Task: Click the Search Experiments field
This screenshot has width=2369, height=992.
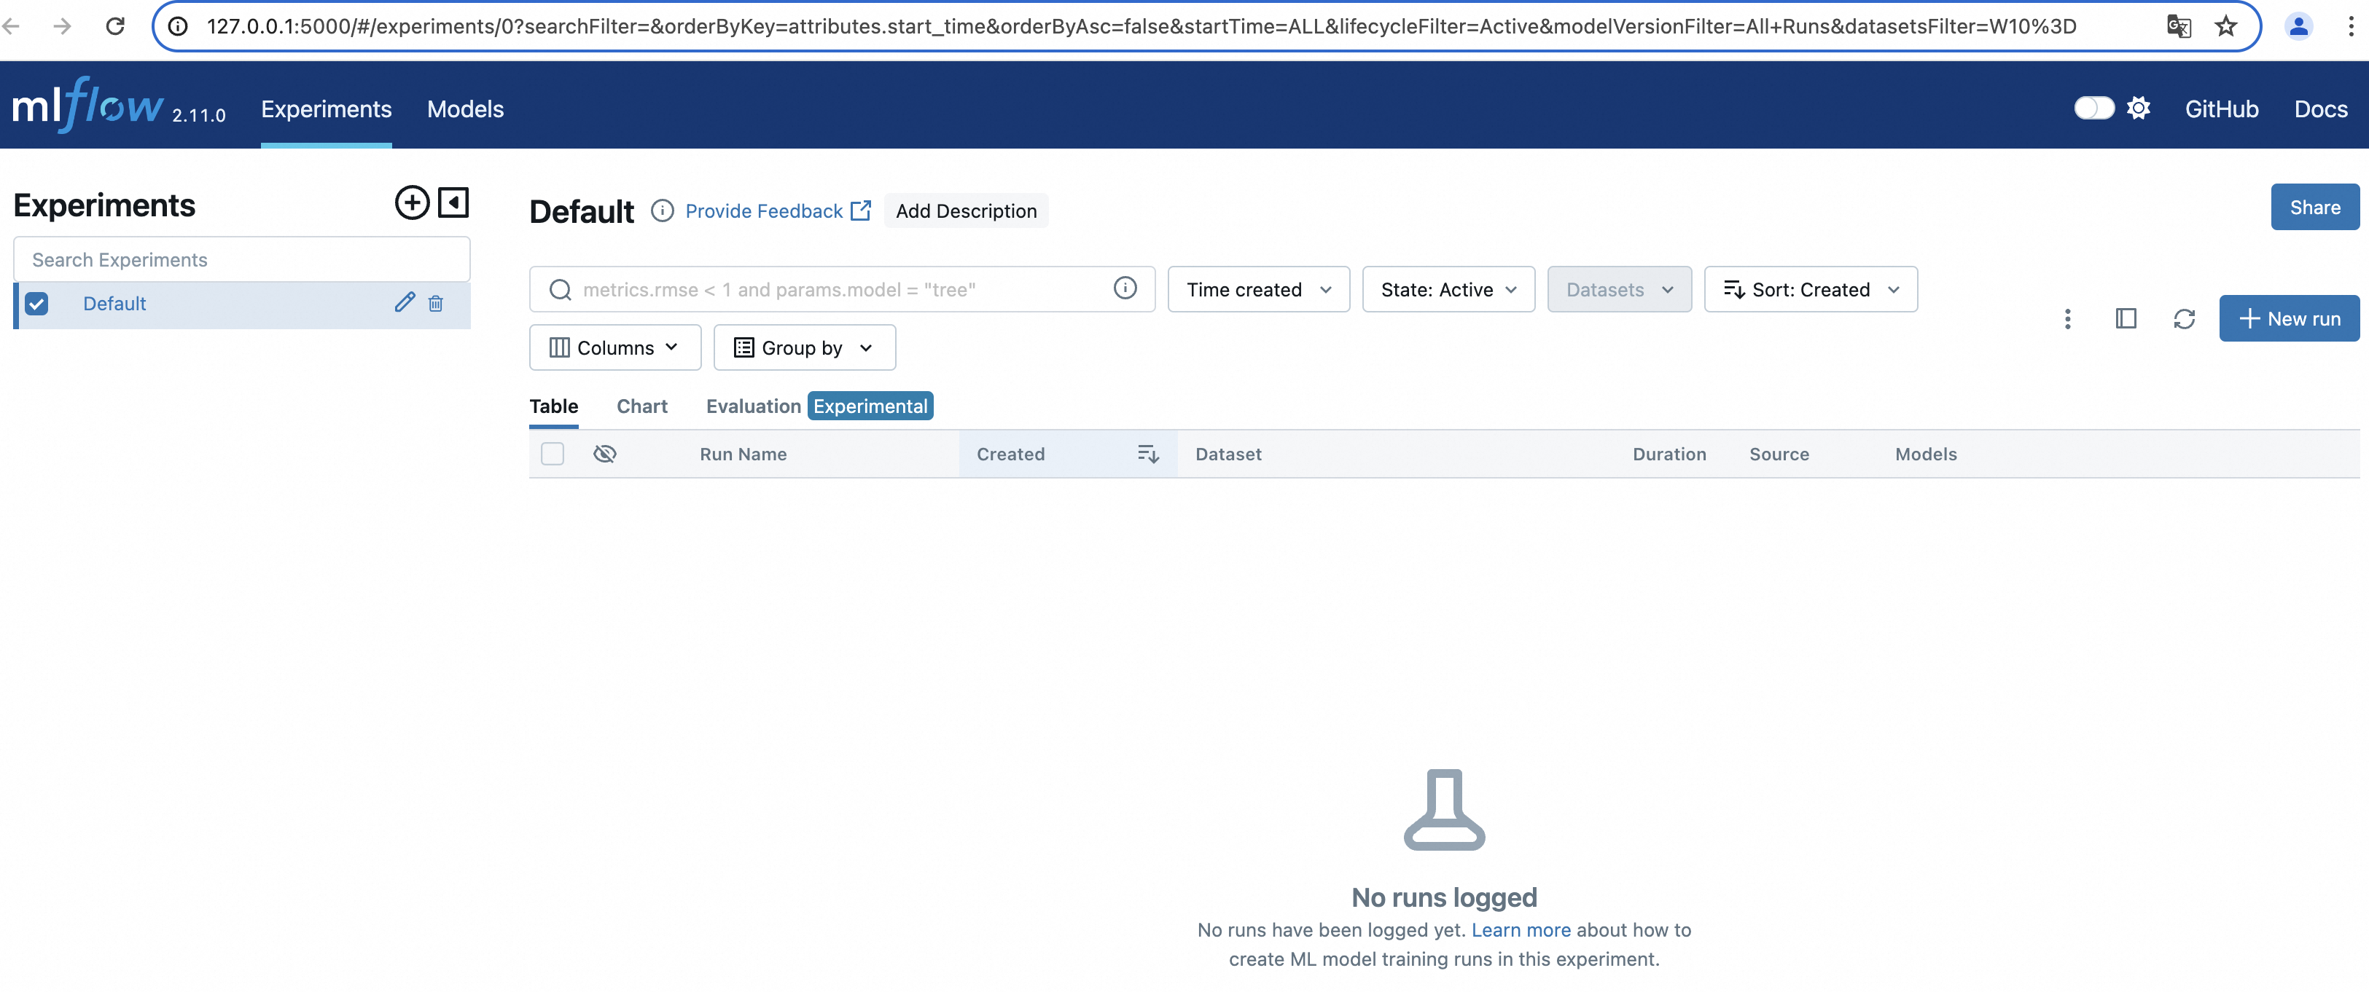Action: point(242,260)
